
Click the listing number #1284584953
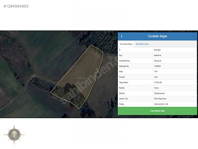click(16, 6)
